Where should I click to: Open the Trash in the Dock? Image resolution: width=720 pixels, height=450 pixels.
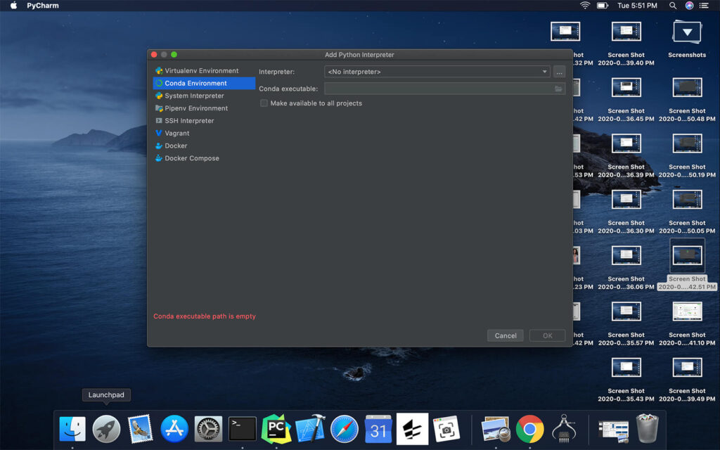click(x=648, y=428)
